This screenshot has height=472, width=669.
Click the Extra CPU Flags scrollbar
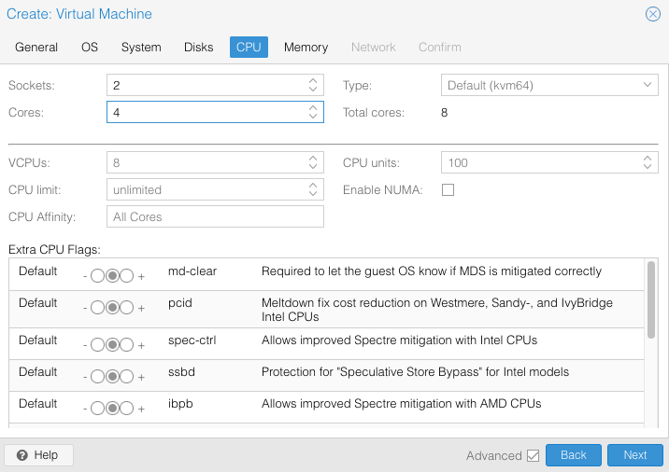(x=650, y=300)
